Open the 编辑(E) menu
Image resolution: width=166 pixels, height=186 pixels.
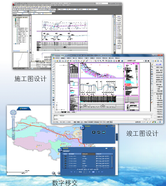pos(63,58)
